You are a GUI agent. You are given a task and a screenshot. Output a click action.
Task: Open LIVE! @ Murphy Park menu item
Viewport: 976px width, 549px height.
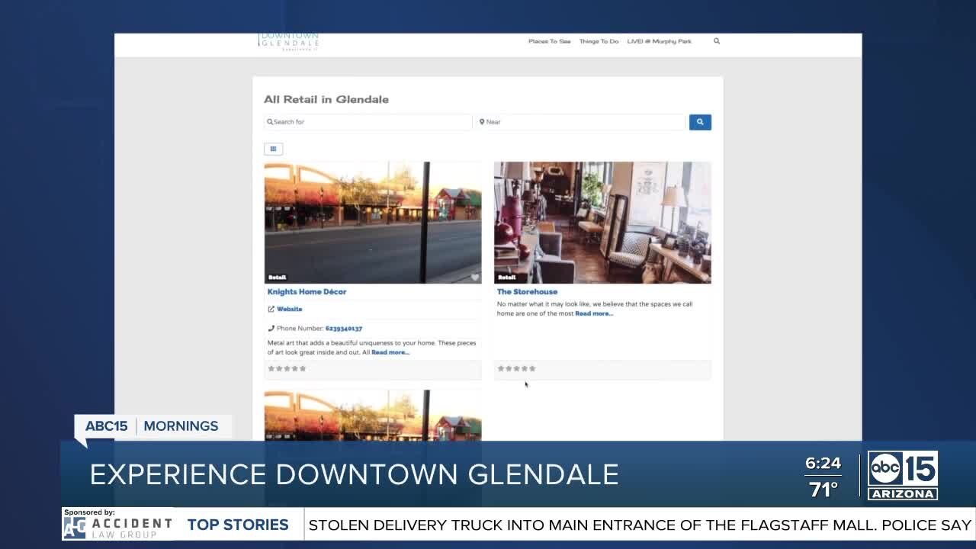(659, 41)
